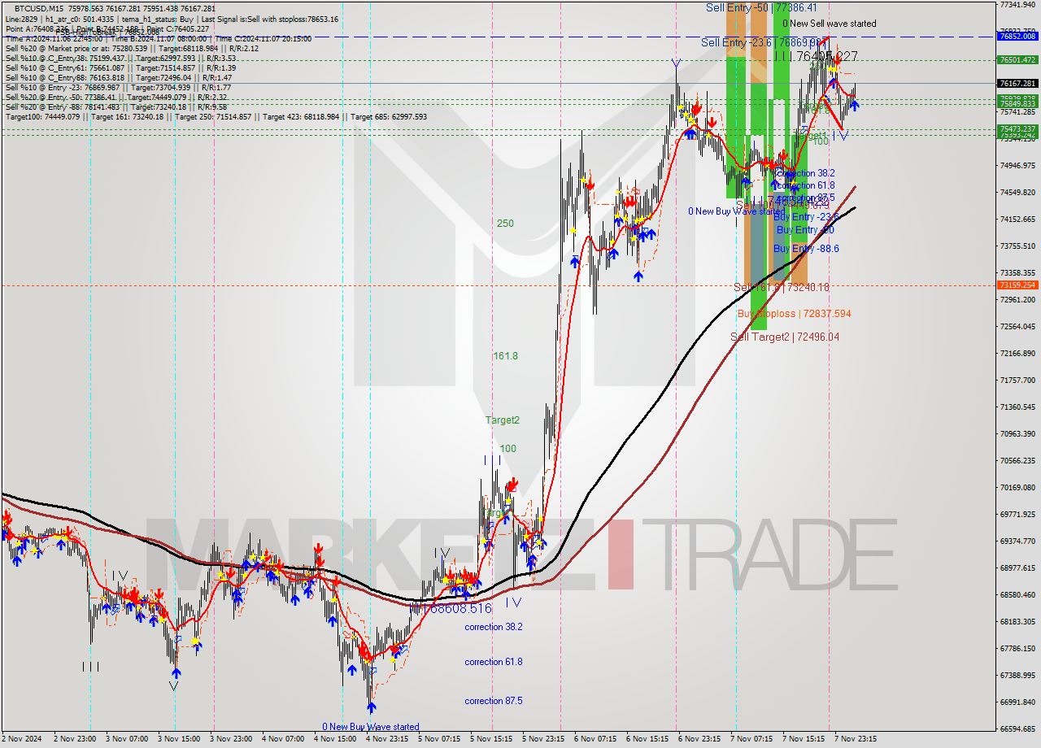Click the 71360.655 price axis value
The width and height of the screenshot is (1041, 748).
pyautogui.click(x=1017, y=407)
